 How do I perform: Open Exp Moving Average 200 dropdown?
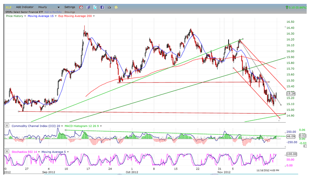[94, 16]
